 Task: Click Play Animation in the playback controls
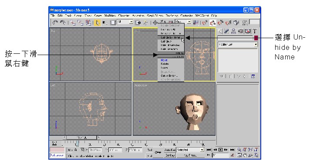220,150
